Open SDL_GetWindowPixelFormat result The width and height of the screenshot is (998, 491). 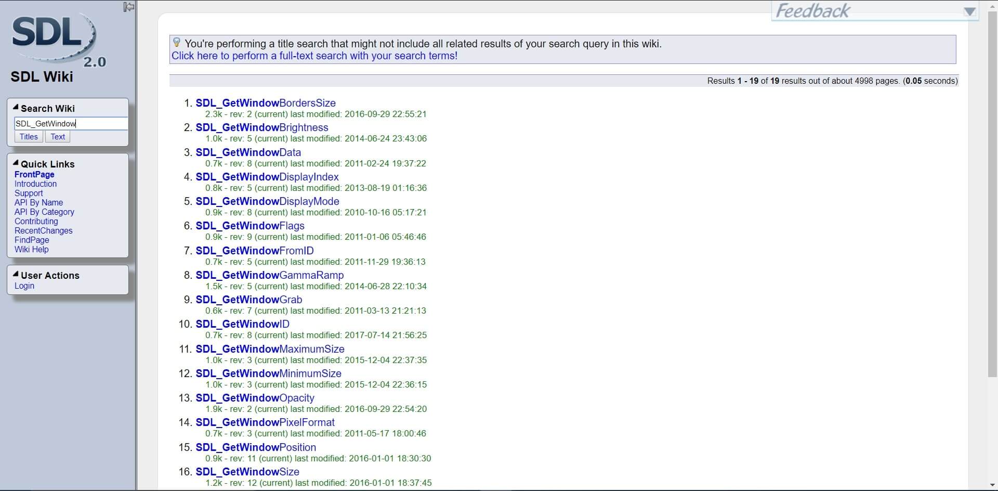coord(265,422)
